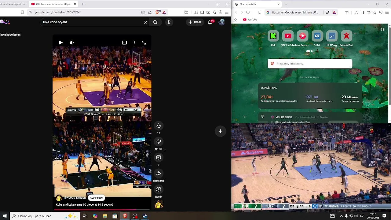Toggle the sidebar in left browser
This screenshot has height=220, width=391.
pyautogui.click(x=202, y=12)
